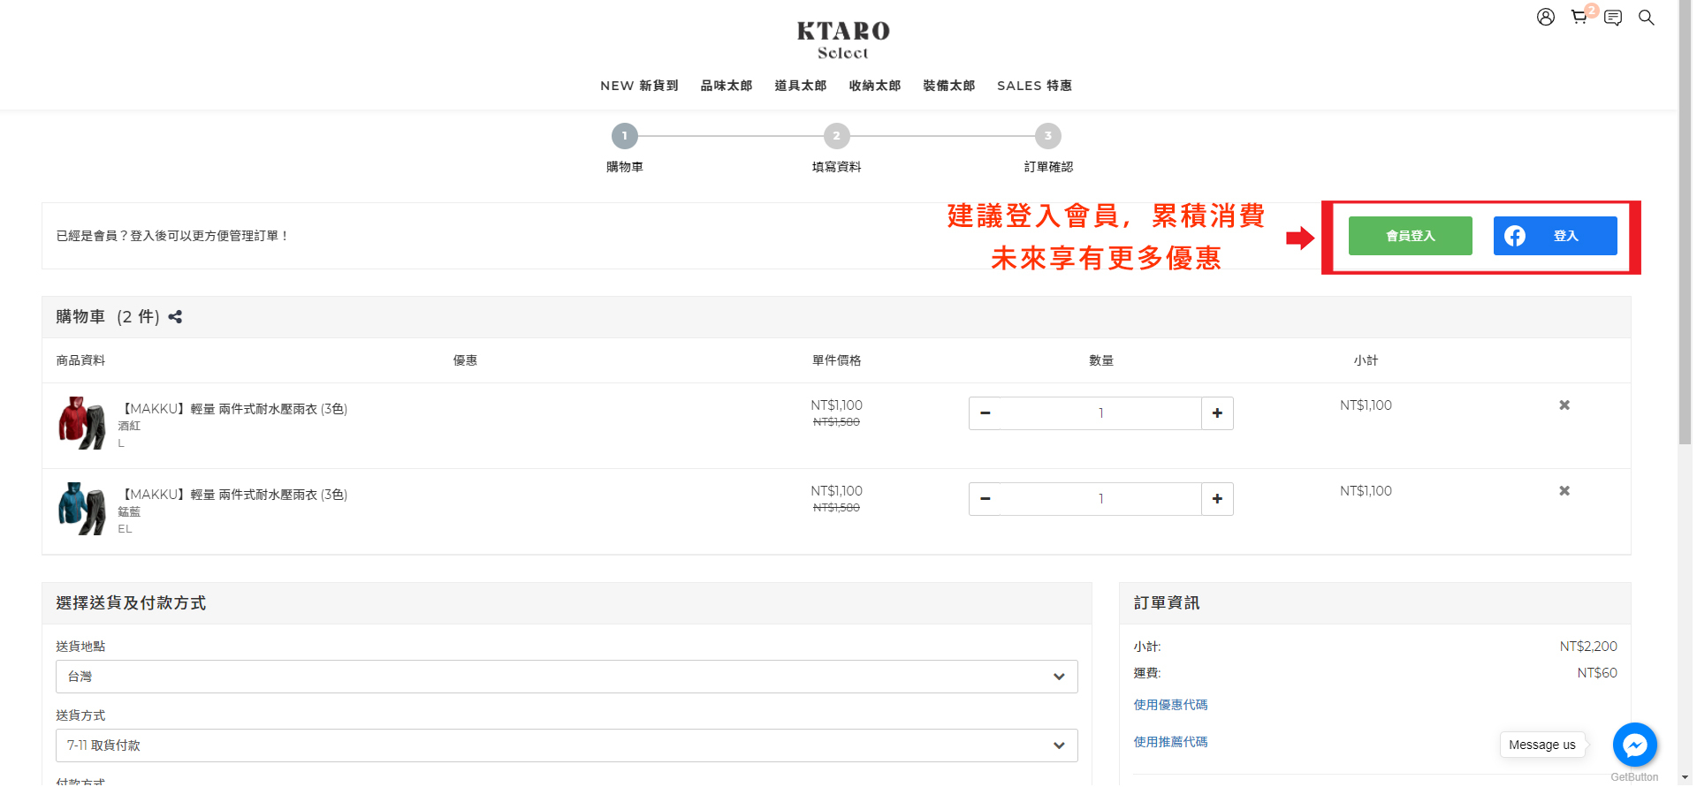Screen dimensions: 1697x787
Task: Click the 選擇送貨及付款方式 heading
Action: (131, 603)
